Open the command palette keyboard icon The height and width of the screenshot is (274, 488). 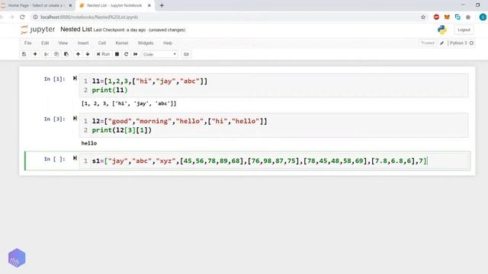click(186, 54)
